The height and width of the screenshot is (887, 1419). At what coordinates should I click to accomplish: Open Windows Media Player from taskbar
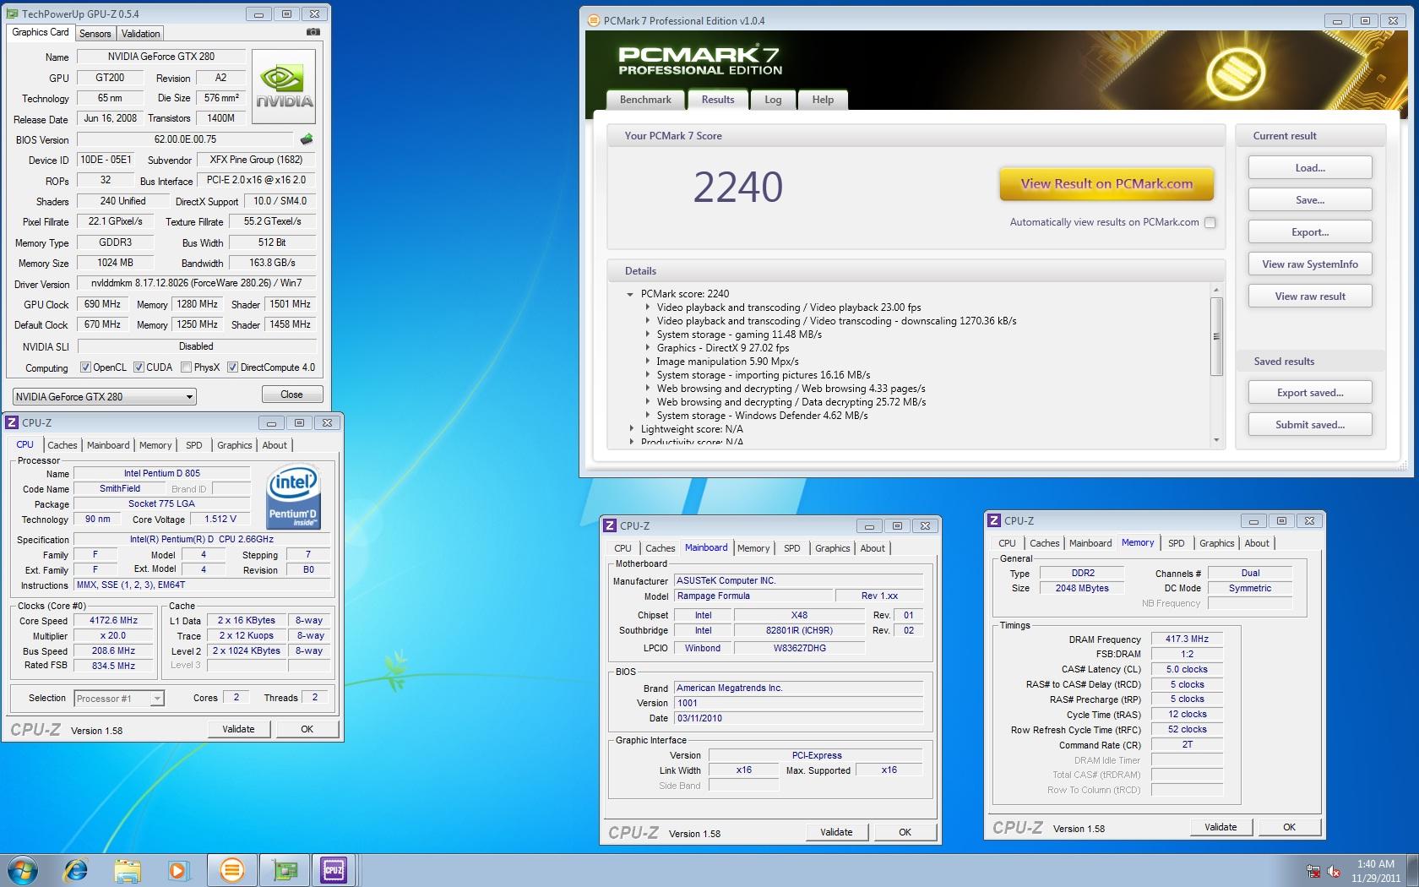pyautogui.click(x=178, y=869)
